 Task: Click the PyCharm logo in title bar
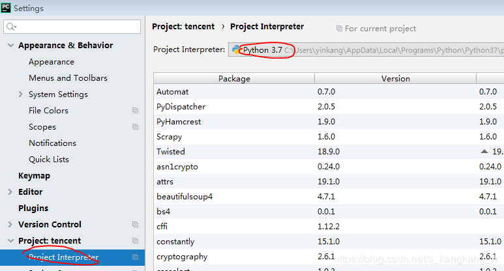tap(7, 8)
